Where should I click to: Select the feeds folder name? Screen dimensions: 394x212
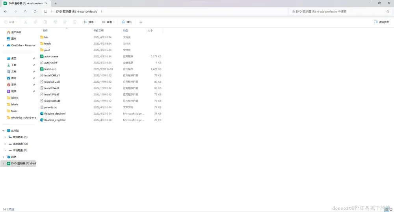click(48, 44)
